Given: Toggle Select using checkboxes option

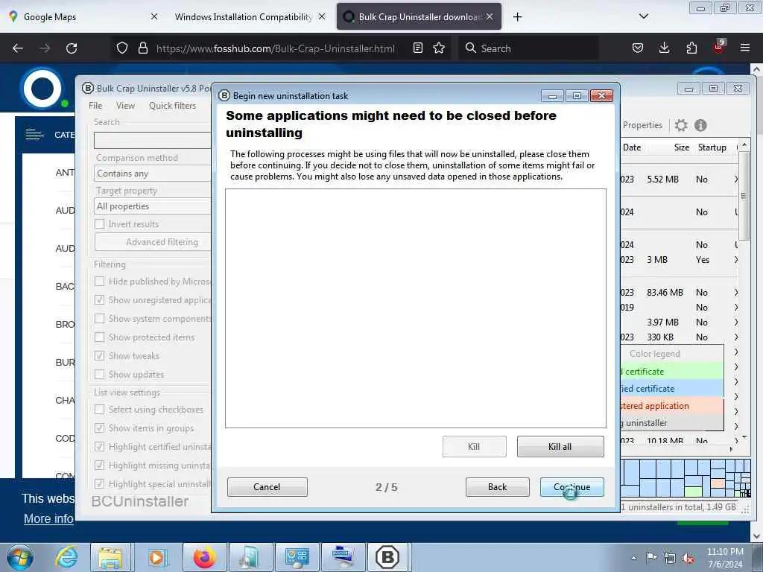Looking at the screenshot, I should coord(100,410).
